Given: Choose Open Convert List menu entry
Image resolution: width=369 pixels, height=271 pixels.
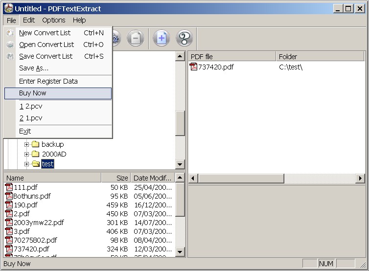Looking at the screenshot, I should 58,45.
